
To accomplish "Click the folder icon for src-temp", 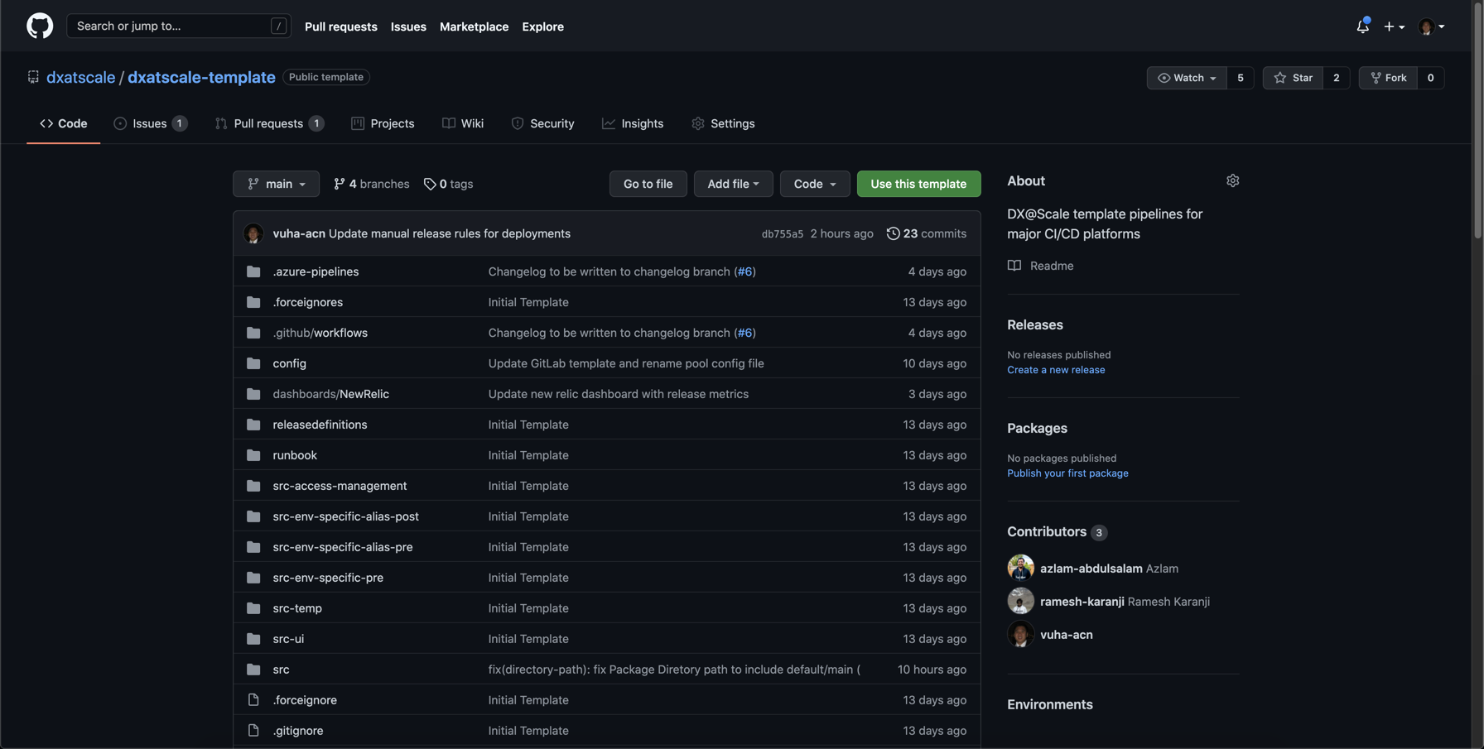I will click(x=253, y=608).
